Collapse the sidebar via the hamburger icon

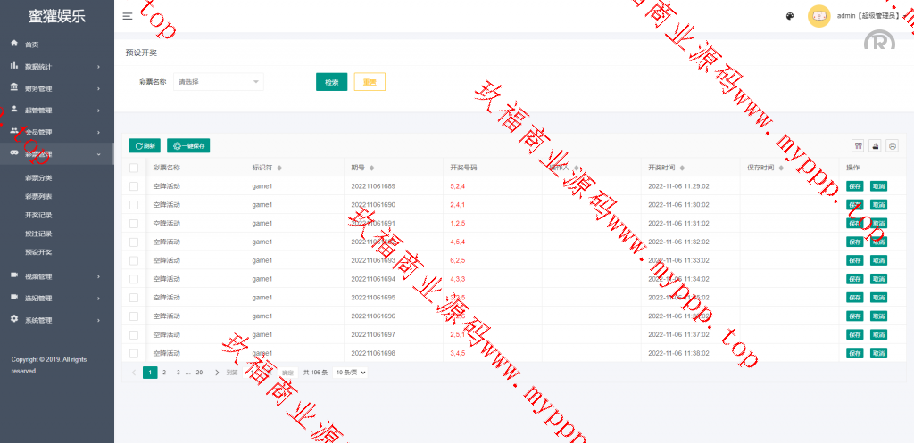tap(128, 16)
